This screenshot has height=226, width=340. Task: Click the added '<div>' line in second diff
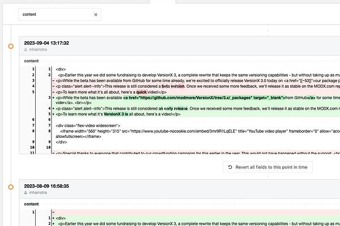pyautogui.click(x=196, y=218)
